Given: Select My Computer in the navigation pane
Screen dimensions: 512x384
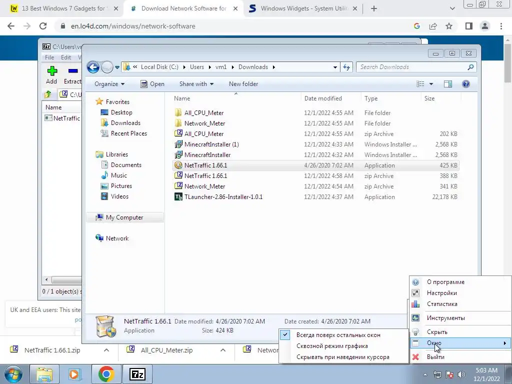Looking at the screenshot, I should tap(124, 217).
